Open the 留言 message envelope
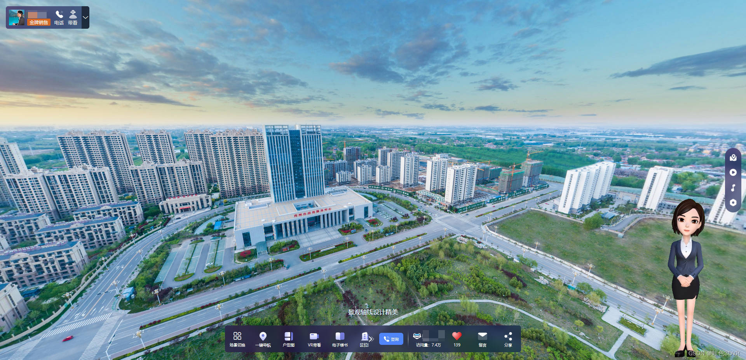This screenshot has width=746, height=360. (x=483, y=339)
